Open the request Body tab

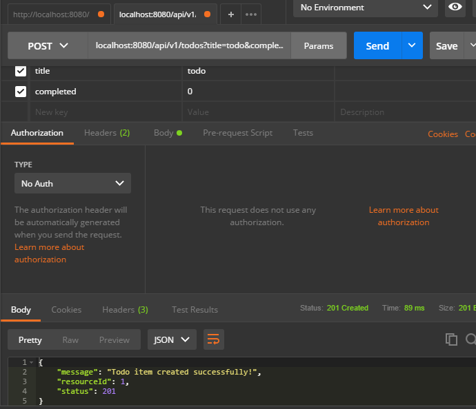(x=168, y=133)
